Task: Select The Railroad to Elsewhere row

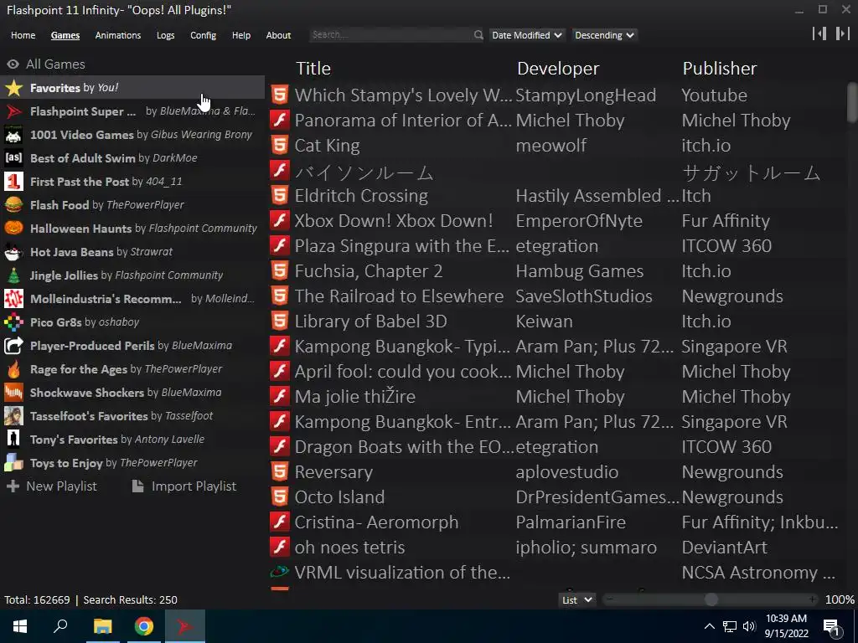Action: (557, 296)
